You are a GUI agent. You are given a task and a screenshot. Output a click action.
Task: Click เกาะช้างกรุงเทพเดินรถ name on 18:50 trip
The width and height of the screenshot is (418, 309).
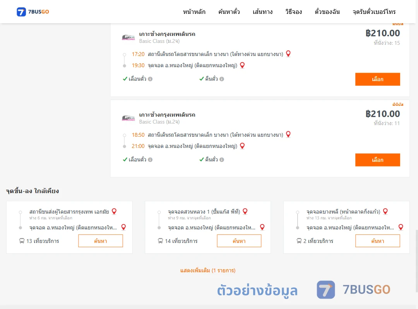click(x=167, y=115)
